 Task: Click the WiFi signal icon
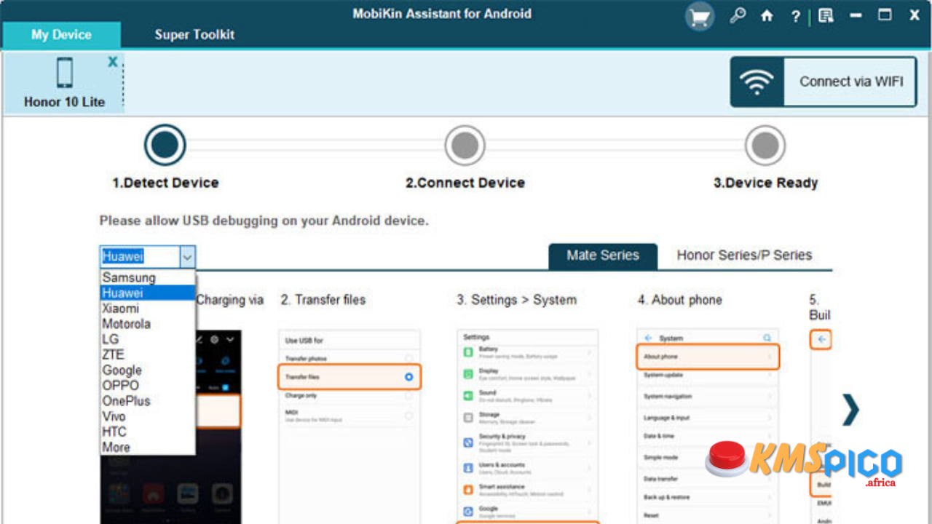pyautogui.click(x=757, y=82)
